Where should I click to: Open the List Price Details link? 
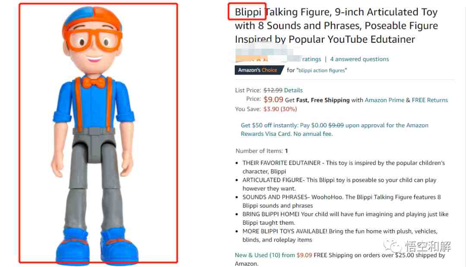click(x=293, y=90)
